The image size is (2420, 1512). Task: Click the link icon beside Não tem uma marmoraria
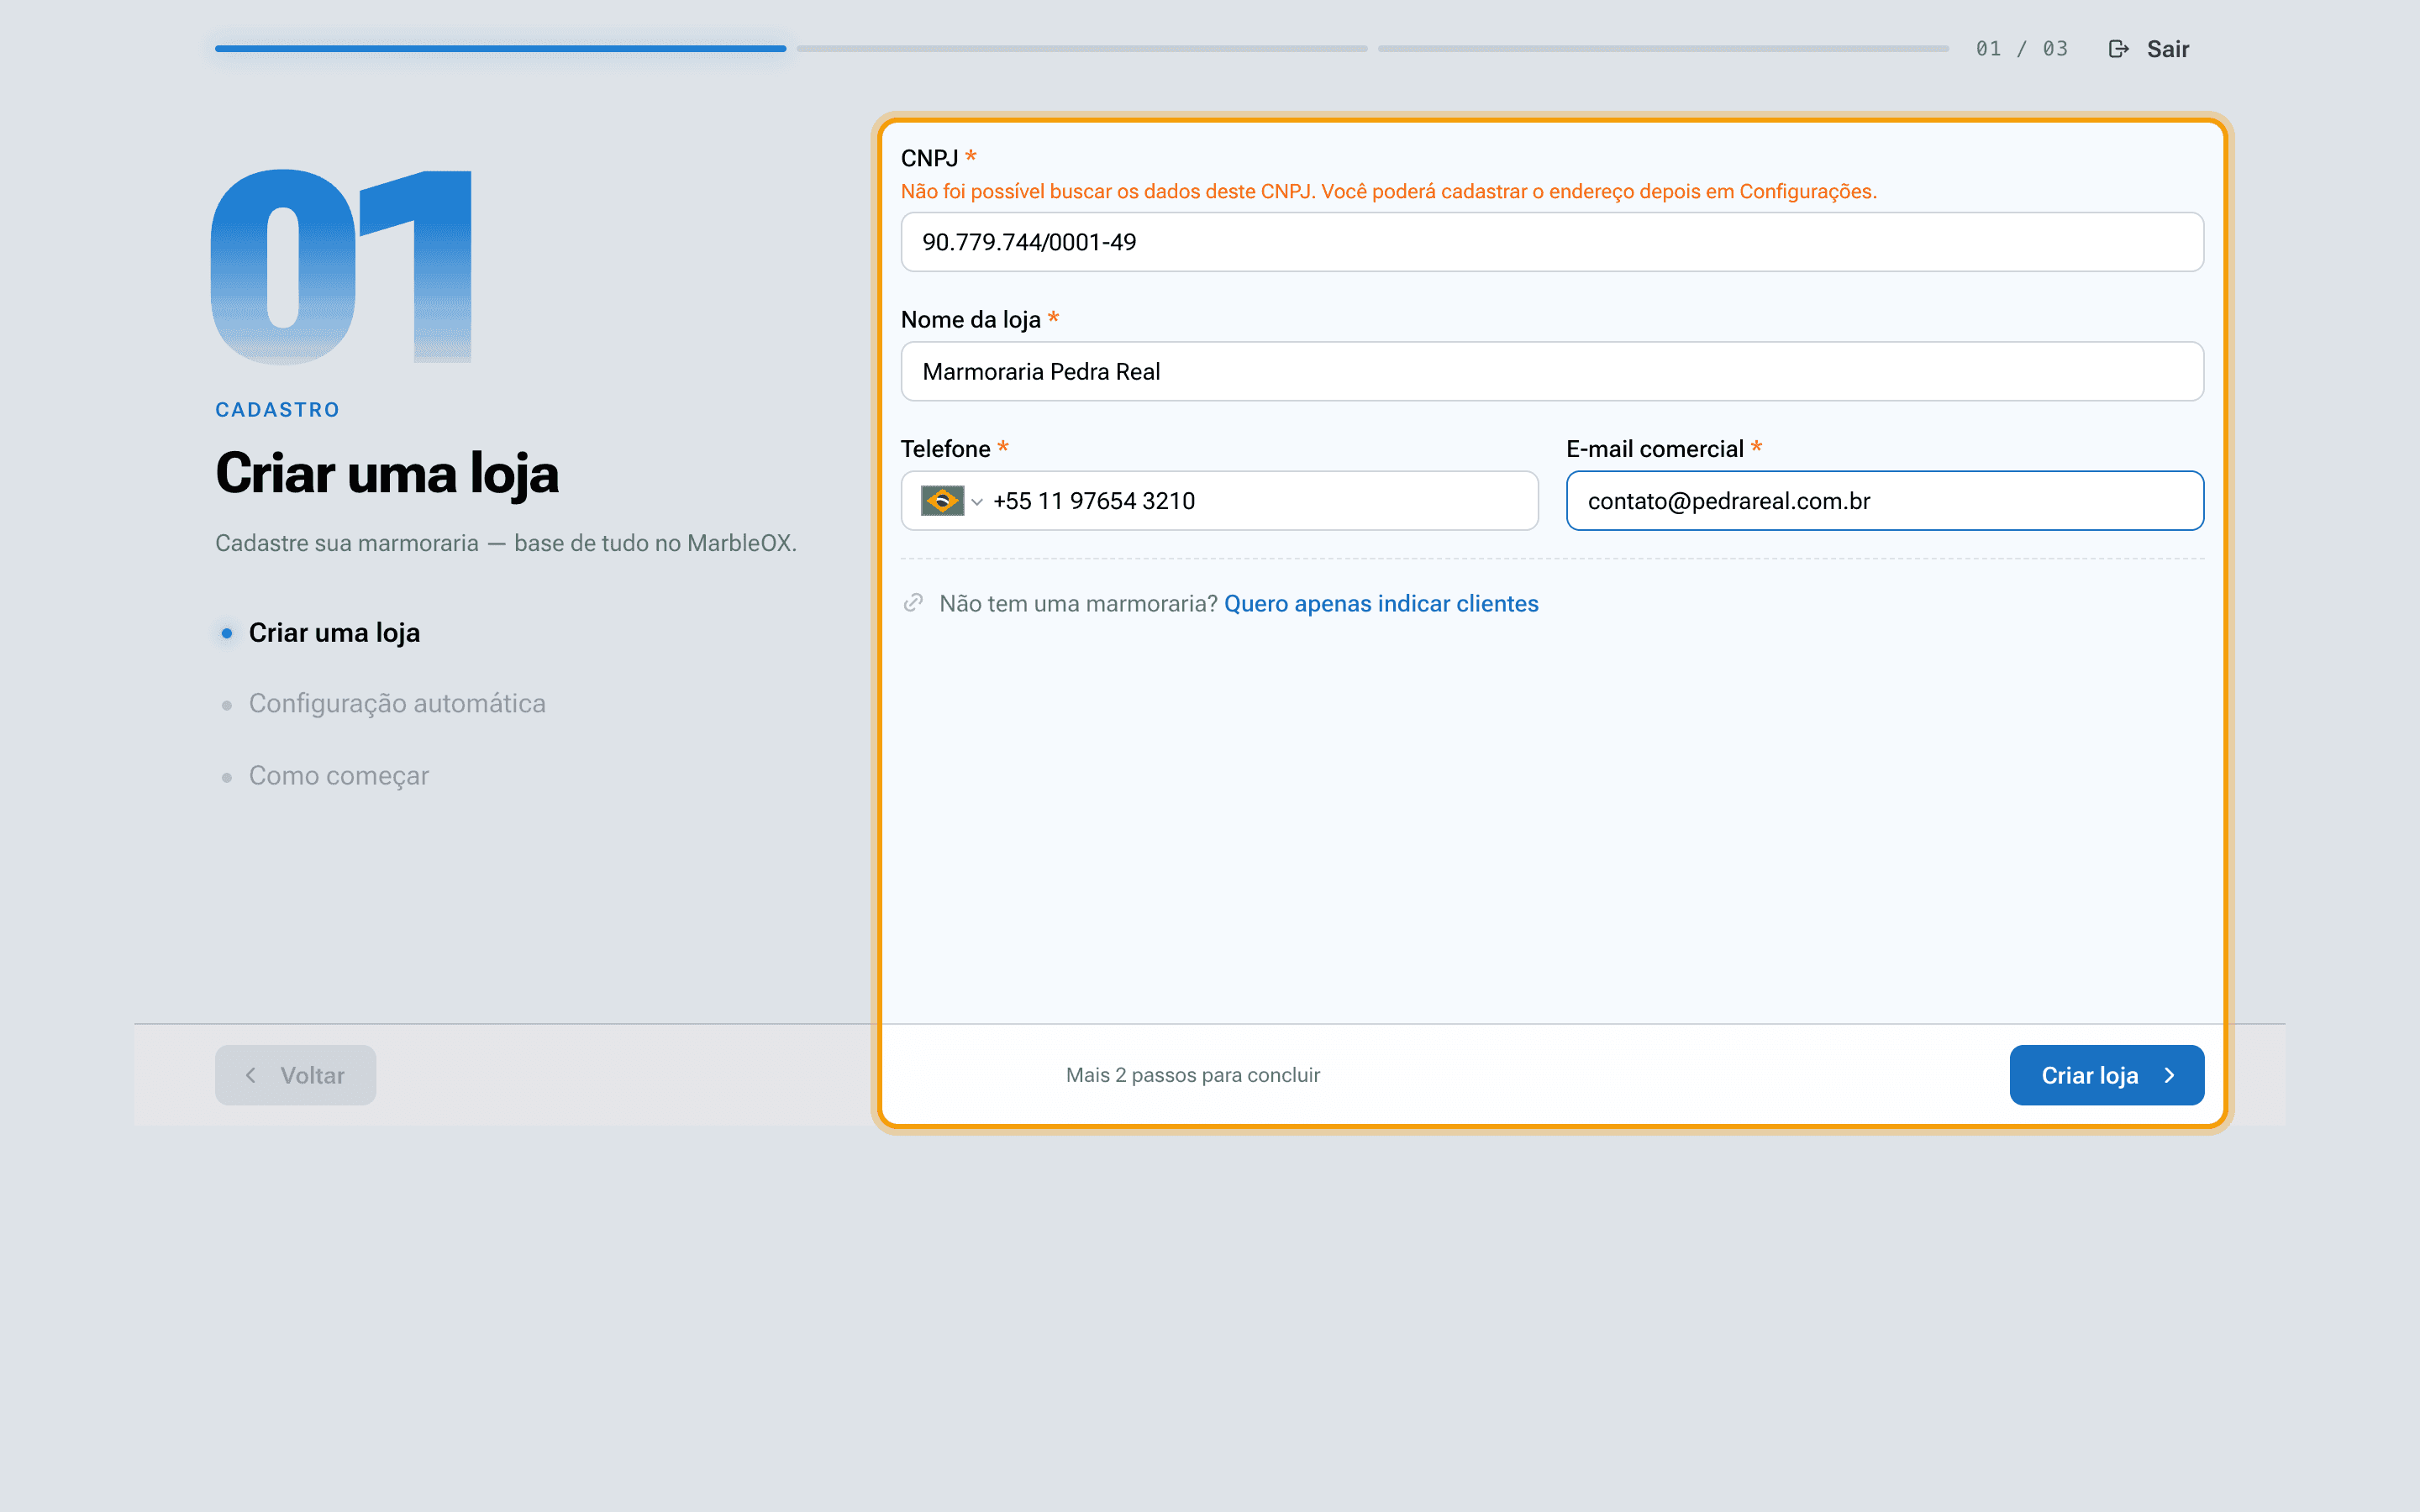pos(912,603)
